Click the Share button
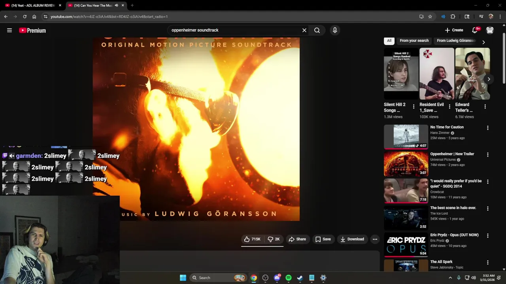 (x=297, y=239)
